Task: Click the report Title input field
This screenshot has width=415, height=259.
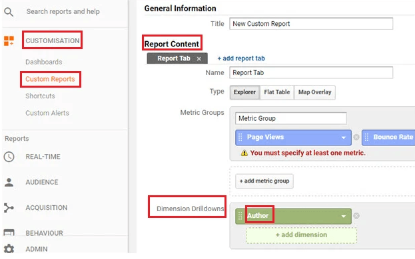Action: tap(311, 24)
